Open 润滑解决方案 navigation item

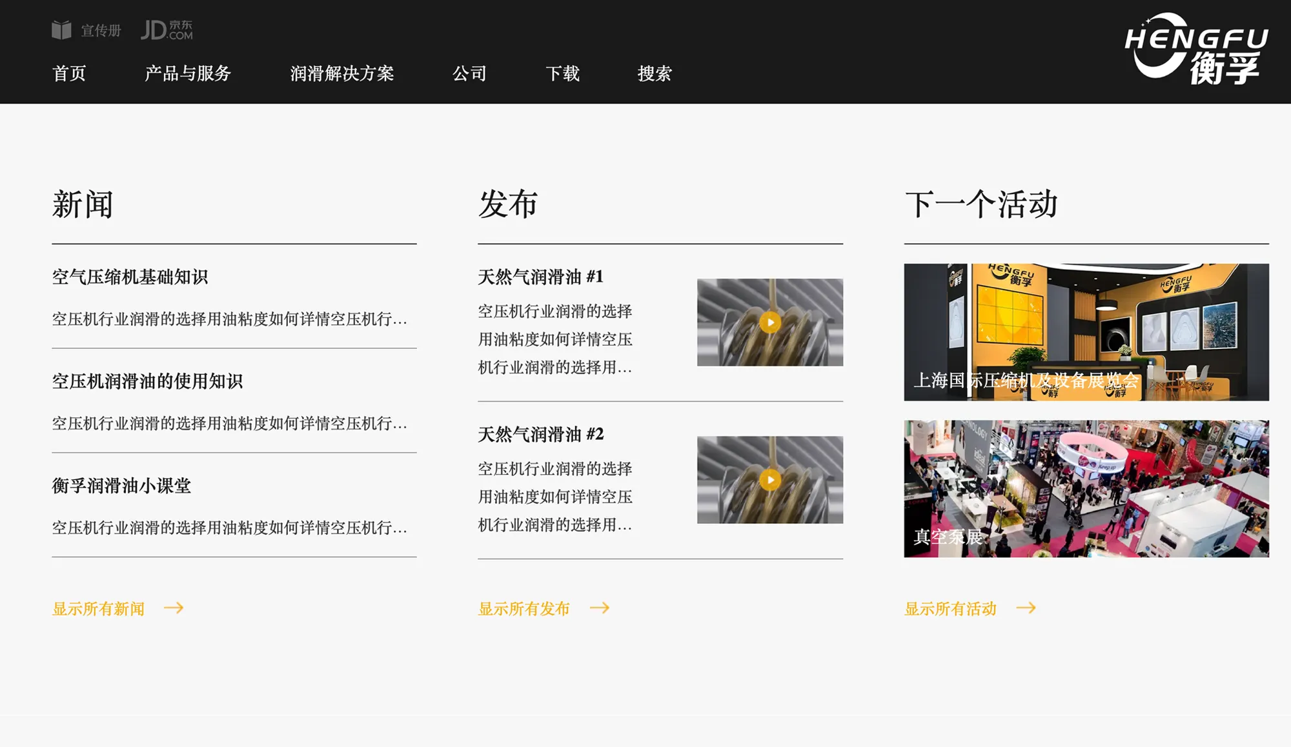(341, 74)
